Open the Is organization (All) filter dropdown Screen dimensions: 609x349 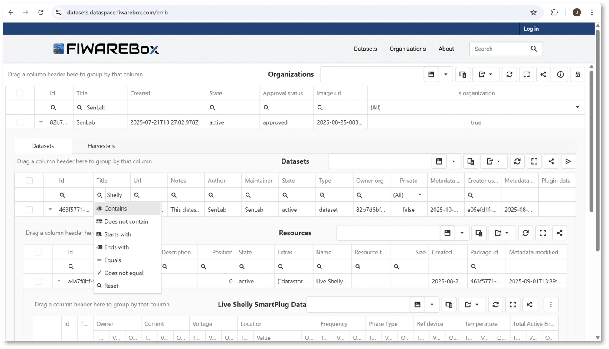pyautogui.click(x=577, y=108)
